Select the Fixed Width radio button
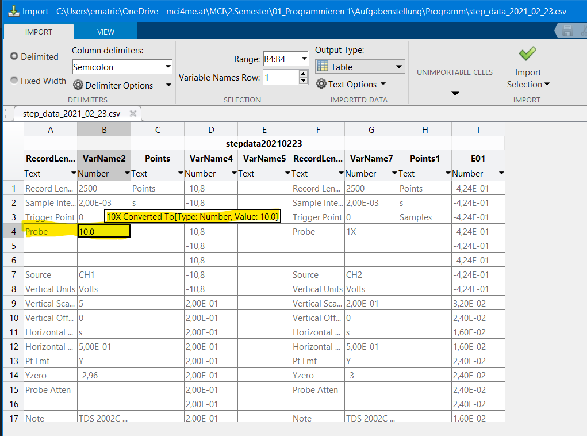Image resolution: width=587 pixels, height=436 pixels. pyautogui.click(x=14, y=81)
